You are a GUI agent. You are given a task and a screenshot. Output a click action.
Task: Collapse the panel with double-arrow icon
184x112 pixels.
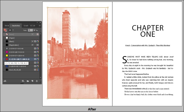point(37,22)
